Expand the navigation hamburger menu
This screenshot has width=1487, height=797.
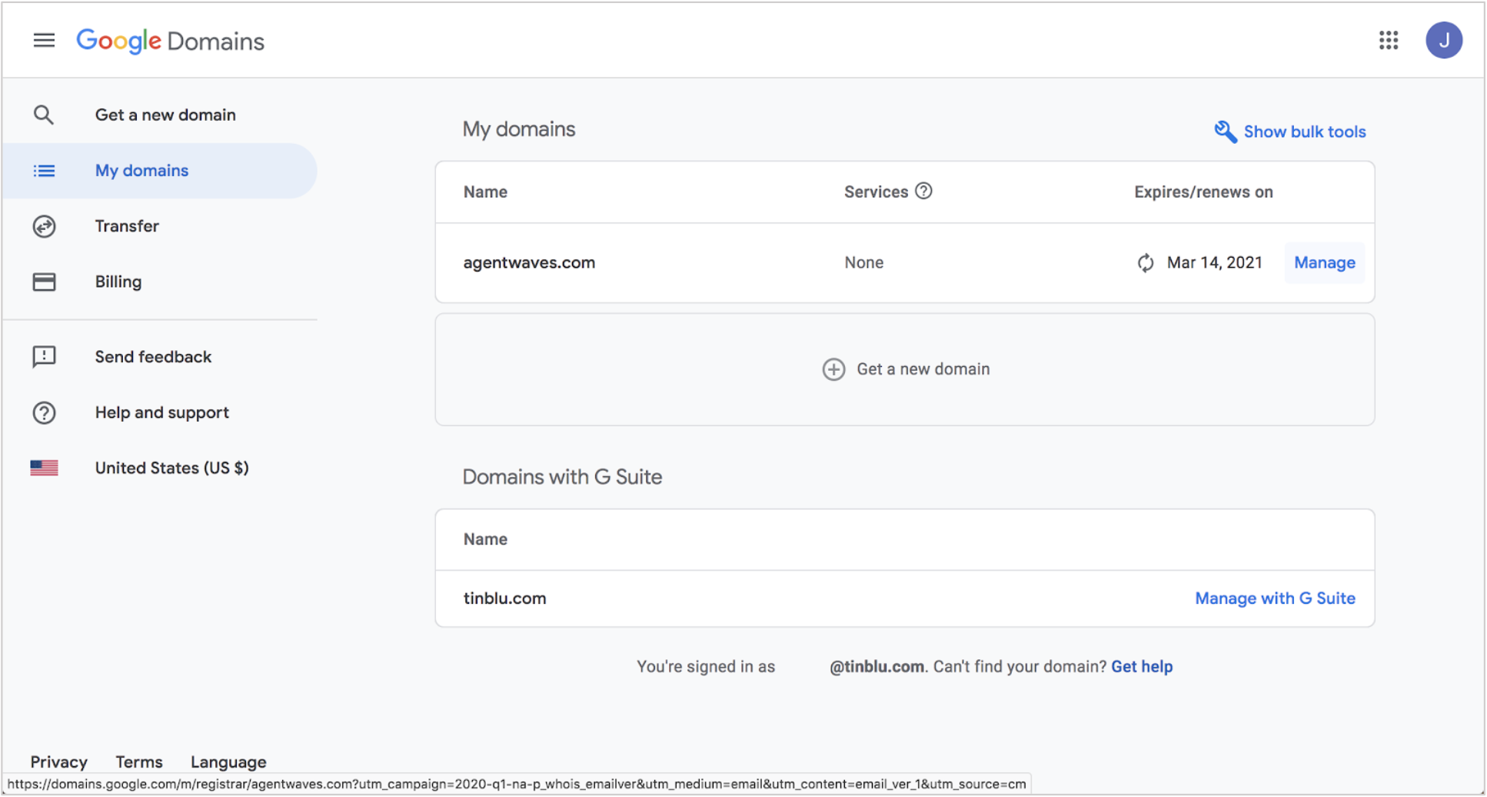44,40
